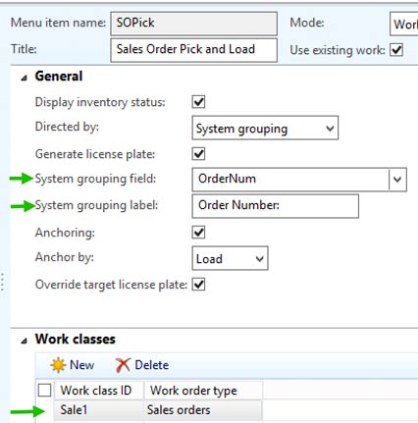Click the Title input field
418x423 pixels.
pyautogui.click(x=194, y=50)
